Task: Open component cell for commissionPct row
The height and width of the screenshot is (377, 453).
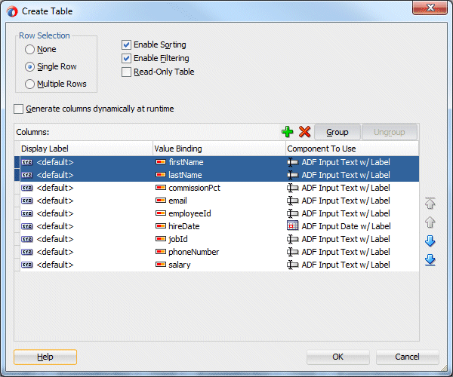Action: (352, 188)
